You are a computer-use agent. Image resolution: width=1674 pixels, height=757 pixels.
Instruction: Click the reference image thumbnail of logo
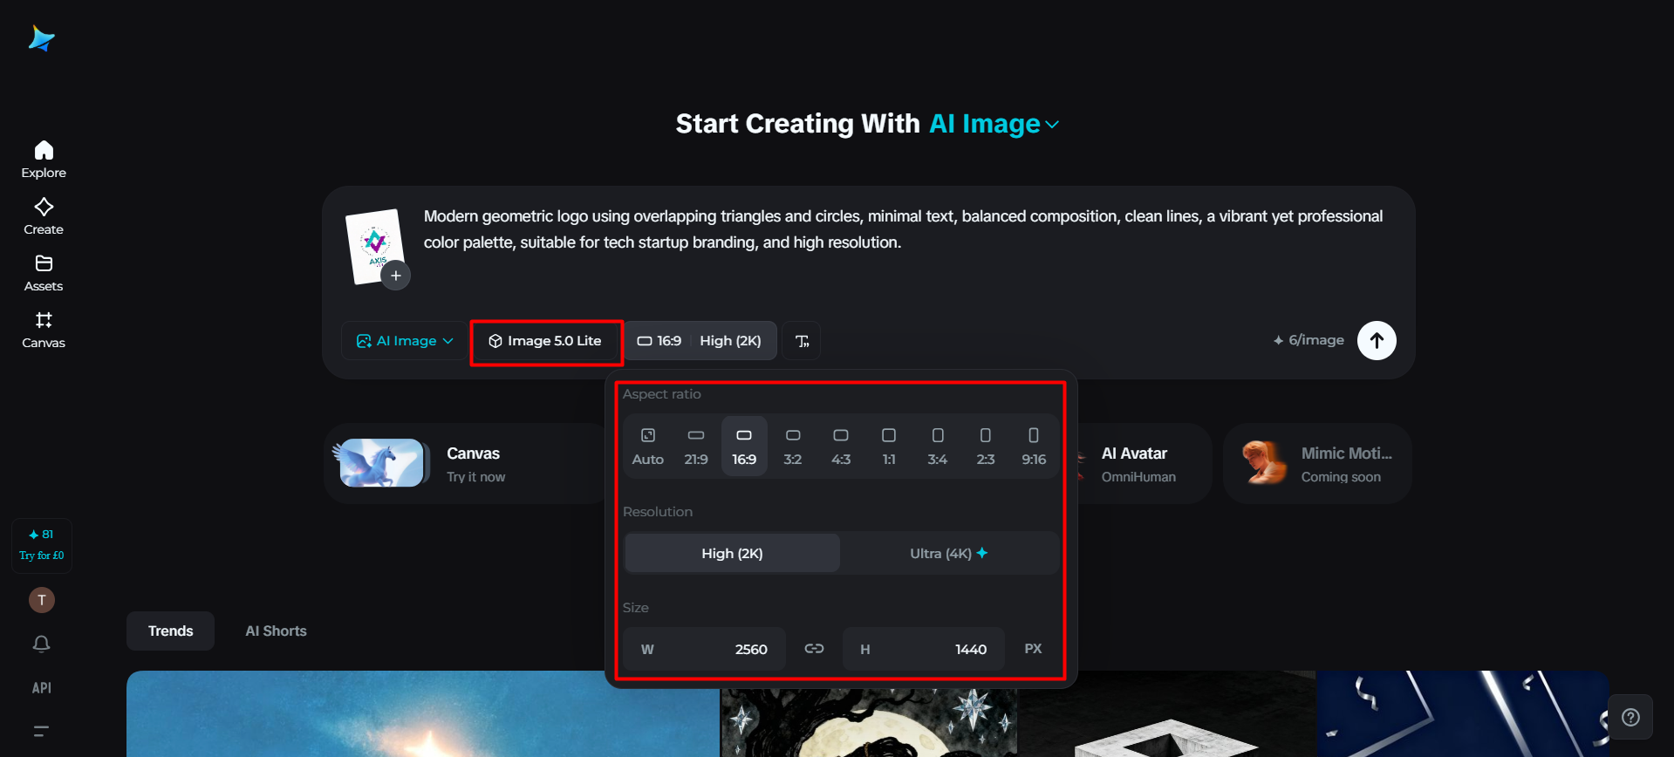(x=375, y=246)
